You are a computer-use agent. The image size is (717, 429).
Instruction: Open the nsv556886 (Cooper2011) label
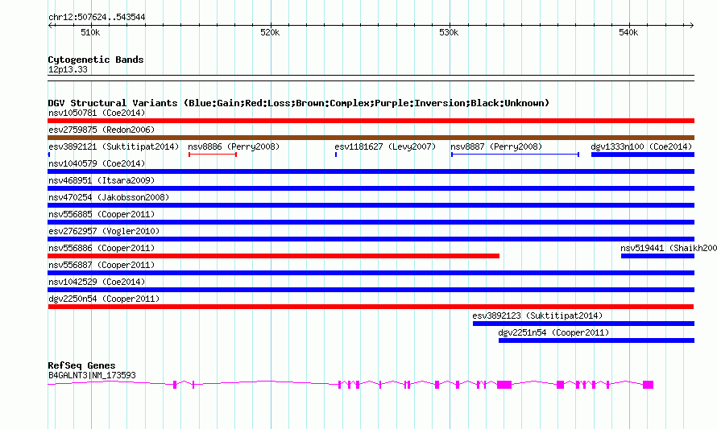point(102,248)
